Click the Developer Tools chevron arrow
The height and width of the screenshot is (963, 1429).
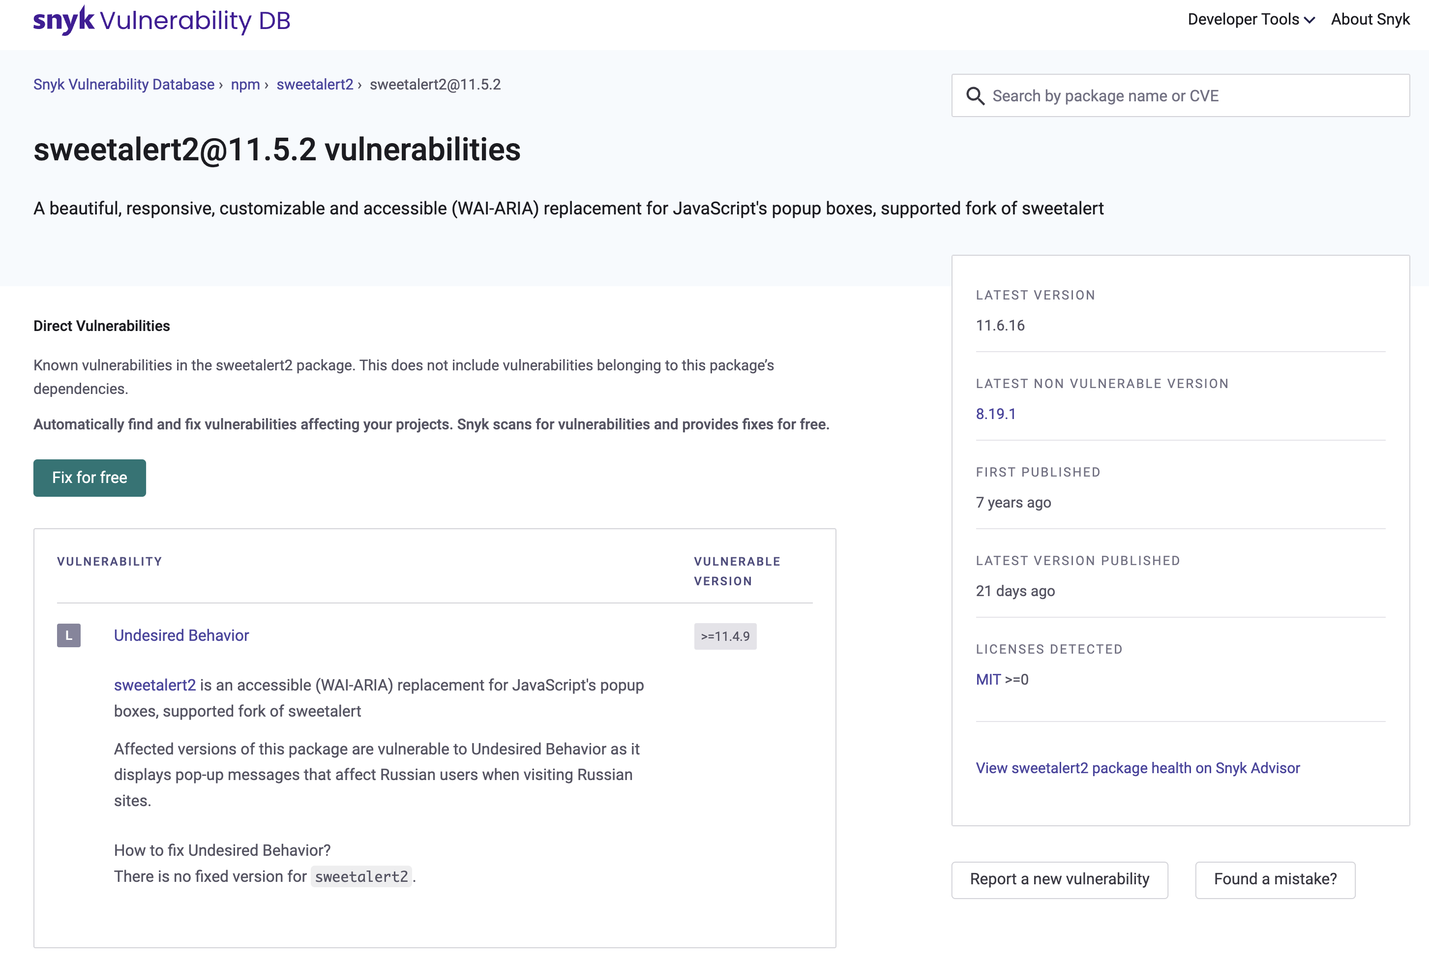coord(1309,20)
